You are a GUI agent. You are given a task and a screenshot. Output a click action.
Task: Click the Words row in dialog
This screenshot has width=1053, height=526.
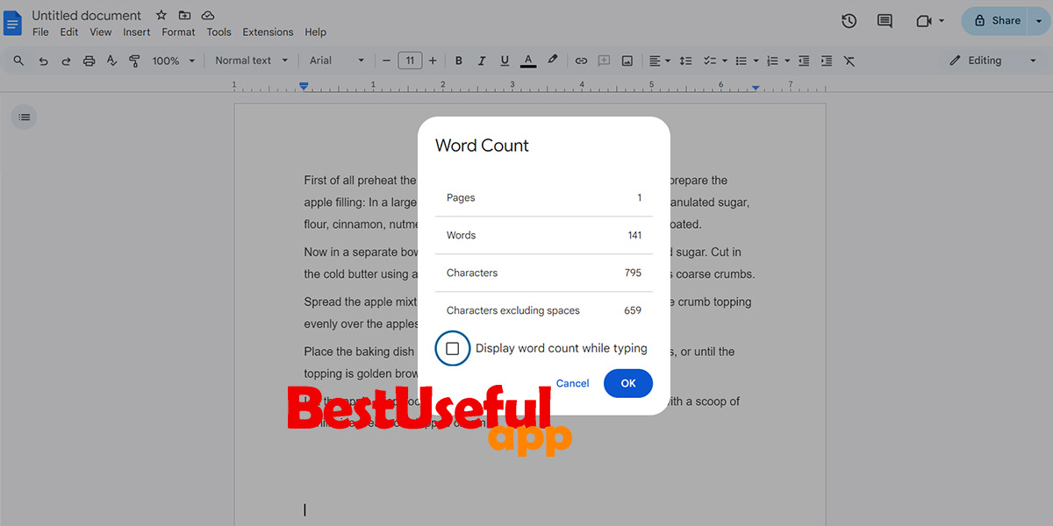coord(544,235)
